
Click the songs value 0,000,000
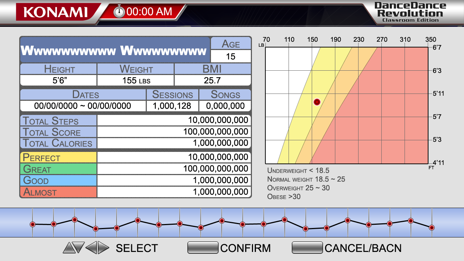[225, 106]
